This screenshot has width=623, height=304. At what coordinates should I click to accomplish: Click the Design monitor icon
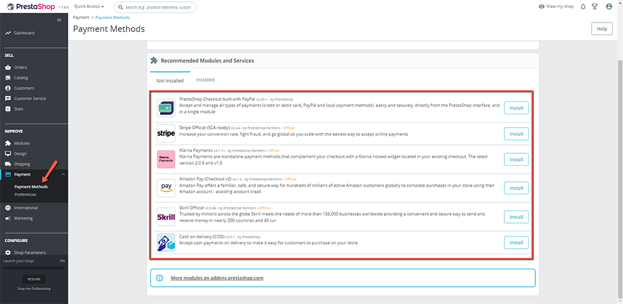(x=8, y=154)
